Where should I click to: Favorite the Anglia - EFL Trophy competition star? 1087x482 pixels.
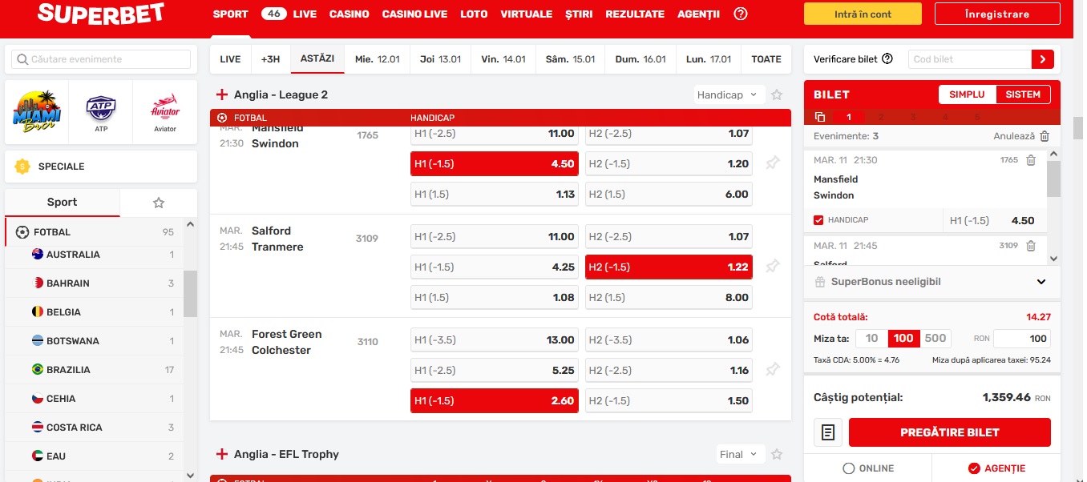tap(777, 454)
